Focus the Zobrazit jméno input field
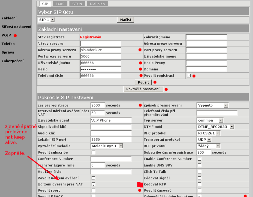Image resolution: width=253 pixels, height=197 pixels. [206, 37]
